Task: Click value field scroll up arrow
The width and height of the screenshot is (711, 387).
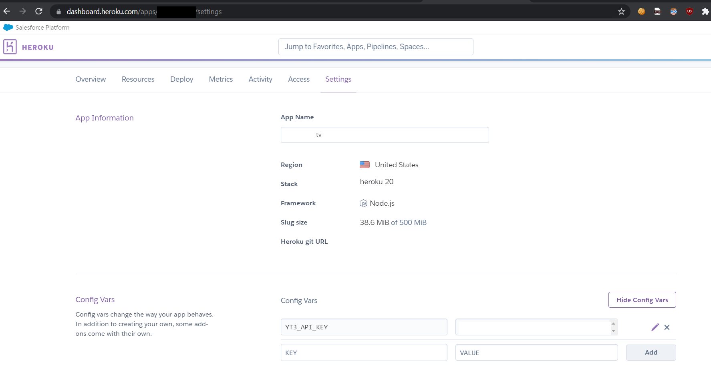Action: pos(613,323)
